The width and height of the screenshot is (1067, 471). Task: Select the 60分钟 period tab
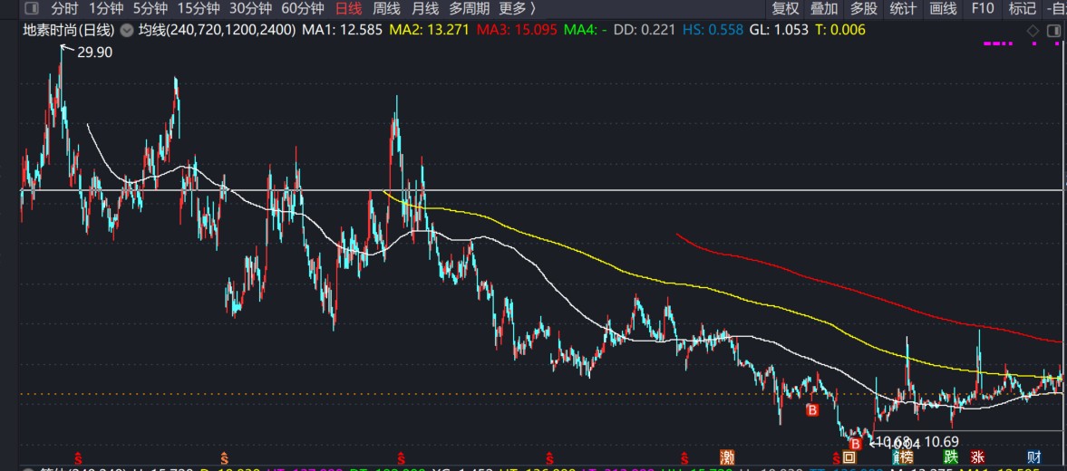pyautogui.click(x=303, y=9)
